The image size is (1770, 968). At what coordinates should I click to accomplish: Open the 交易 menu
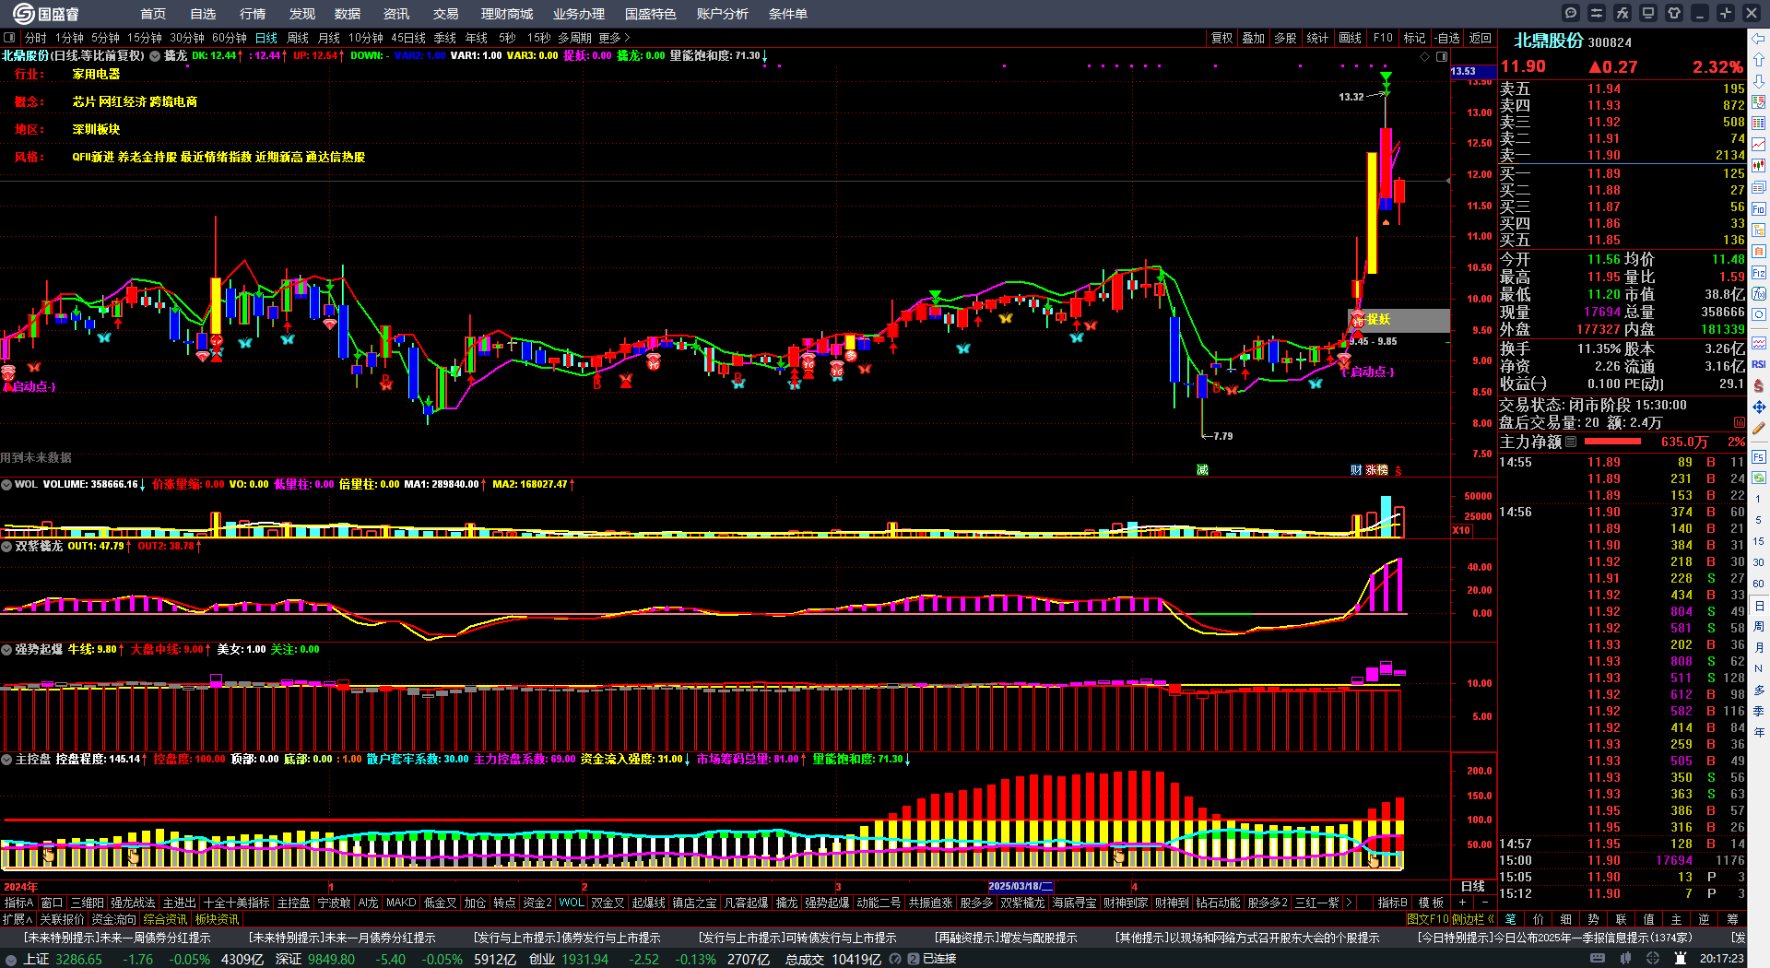(446, 14)
